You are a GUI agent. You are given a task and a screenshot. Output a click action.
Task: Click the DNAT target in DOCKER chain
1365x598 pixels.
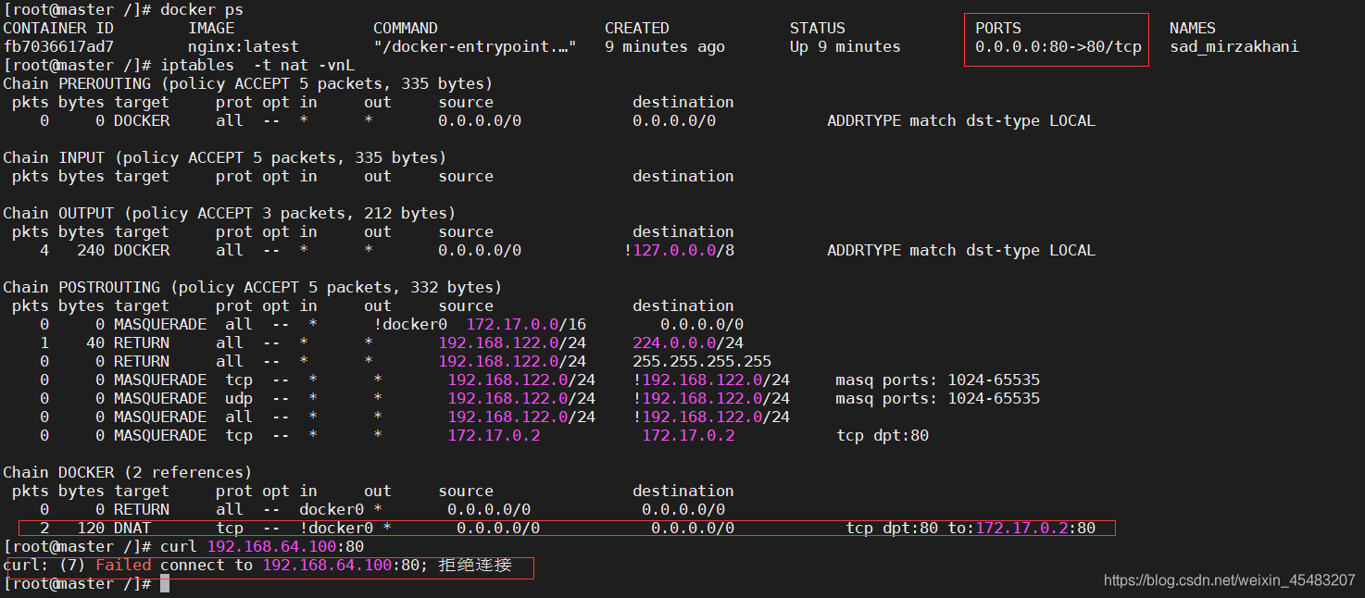132,528
